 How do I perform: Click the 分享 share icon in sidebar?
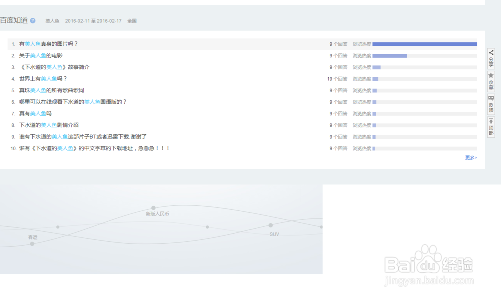click(x=491, y=58)
